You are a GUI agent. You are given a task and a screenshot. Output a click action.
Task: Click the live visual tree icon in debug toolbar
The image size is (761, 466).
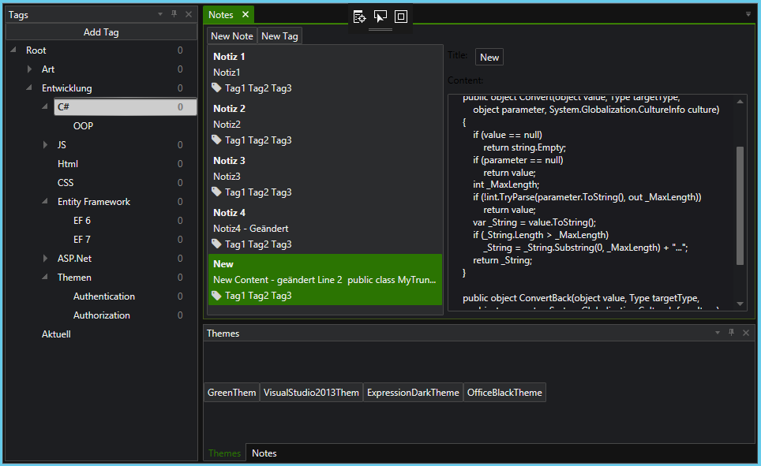pos(359,17)
